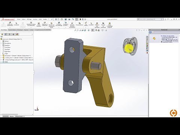This screenshot has height=135, width=180.
Task: Expand the sensor_arm component node
Action: click(x=1, y=58)
